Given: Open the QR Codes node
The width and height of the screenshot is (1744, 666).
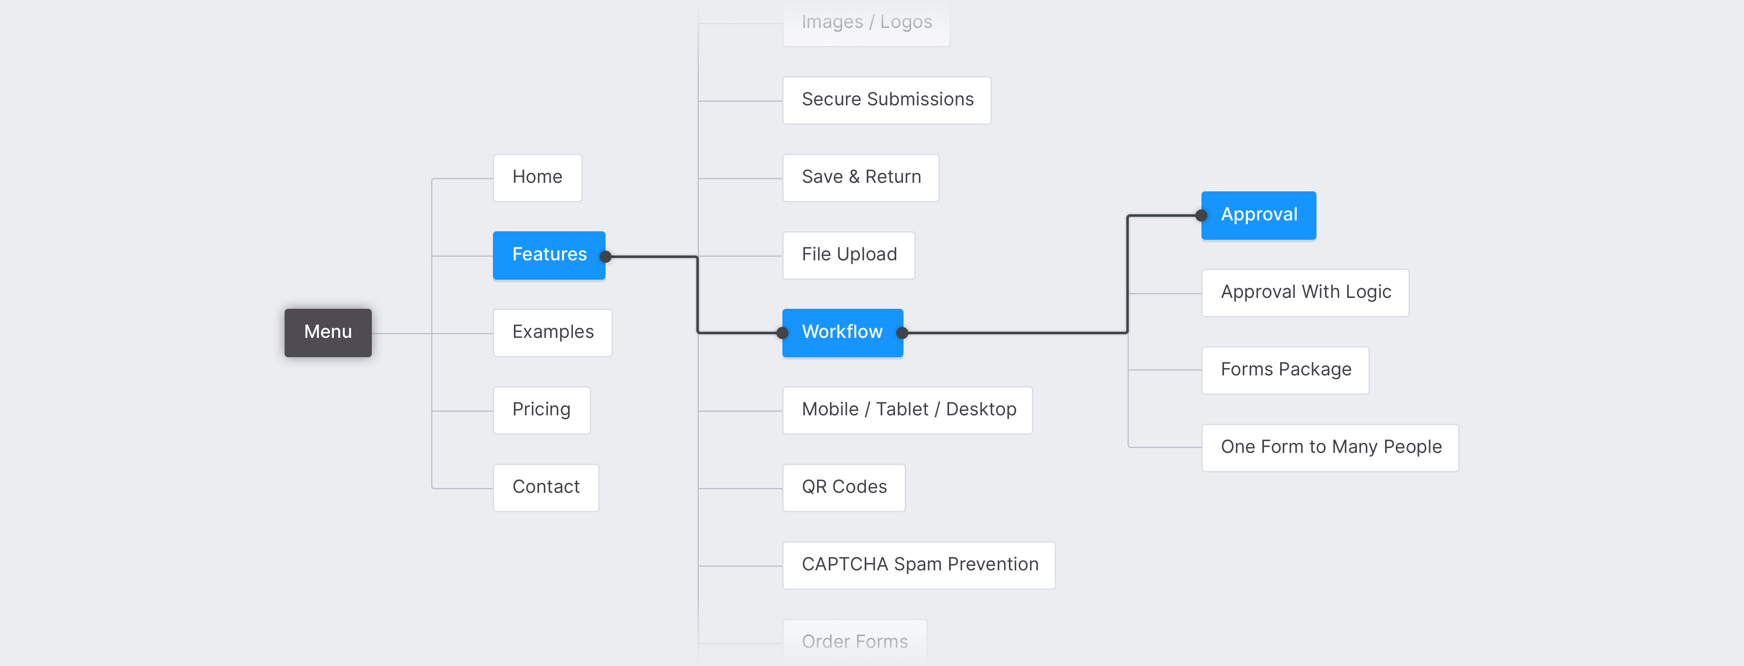Looking at the screenshot, I should coord(844,487).
